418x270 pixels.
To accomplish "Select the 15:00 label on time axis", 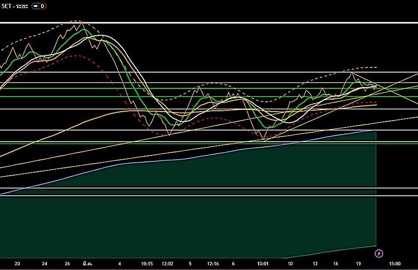I will coord(394,264).
